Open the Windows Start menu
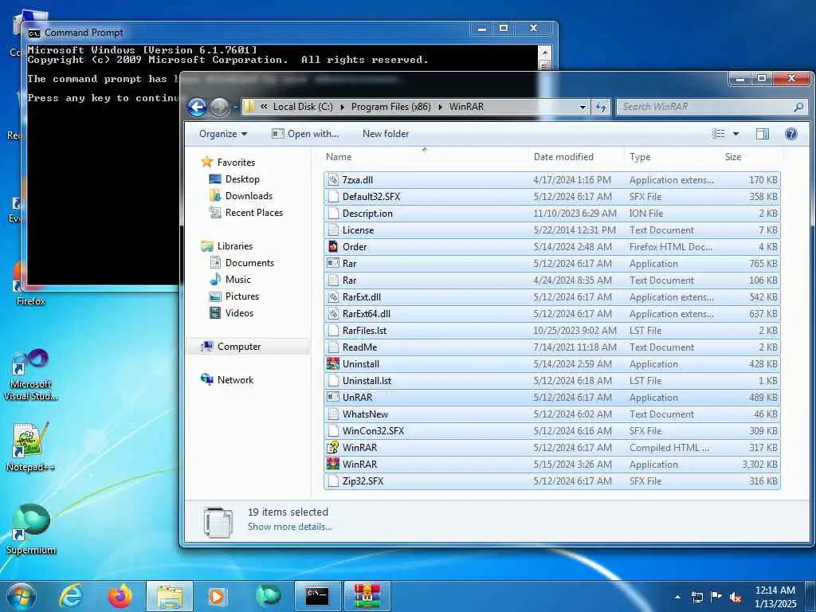Viewport: 816px width, 612px height. pos(22,596)
